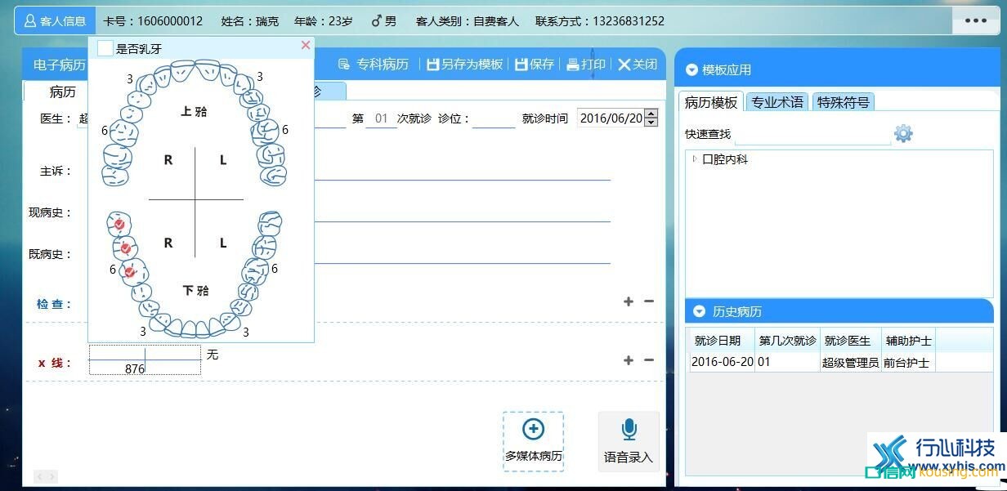Decrease visit date with down arrow
Image resolution: width=1007 pixels, height=491 pixels.
pyautogui.click(x=651, y=123)
